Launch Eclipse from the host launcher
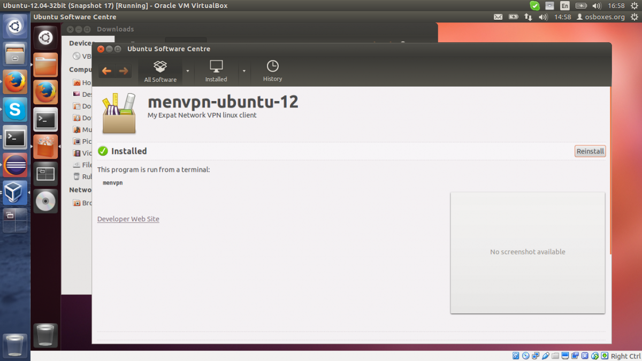The width and height of the screenshot is (642, 361). 15,165
